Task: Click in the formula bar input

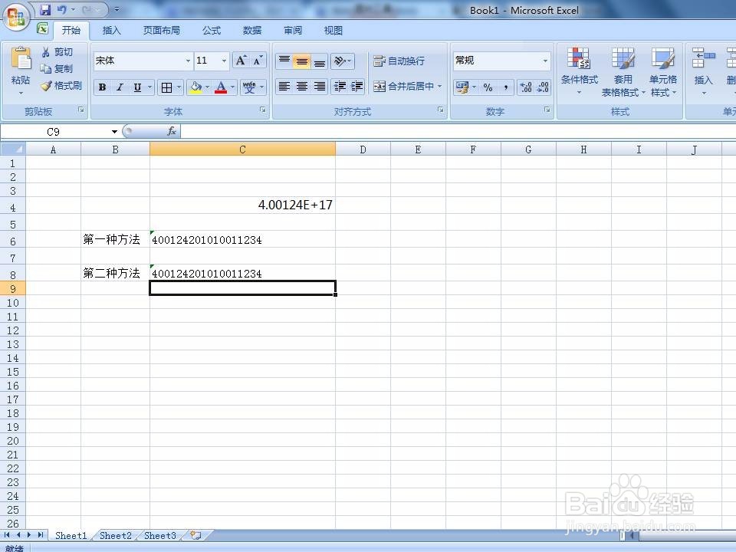Action: [x=458, y=132]
